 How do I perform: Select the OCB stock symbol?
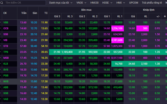click(6, 28)
